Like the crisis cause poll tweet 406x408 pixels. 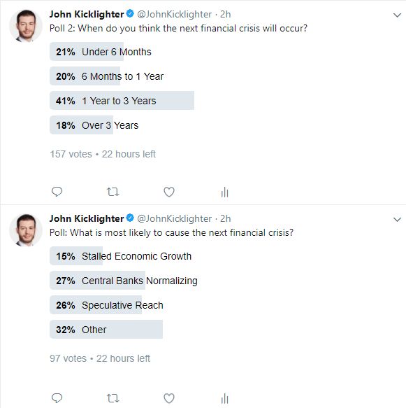(169, 398)
